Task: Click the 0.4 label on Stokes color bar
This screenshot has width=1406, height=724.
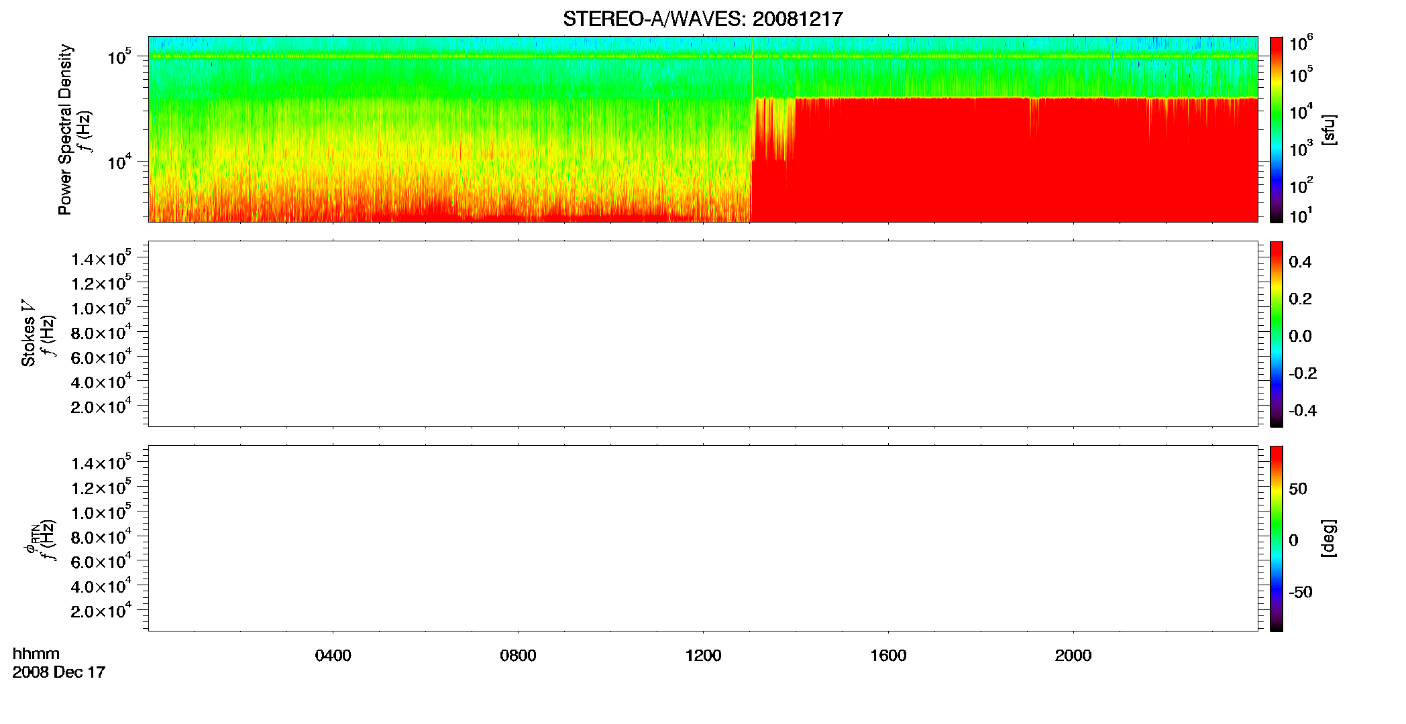Action: (1300, 262)
